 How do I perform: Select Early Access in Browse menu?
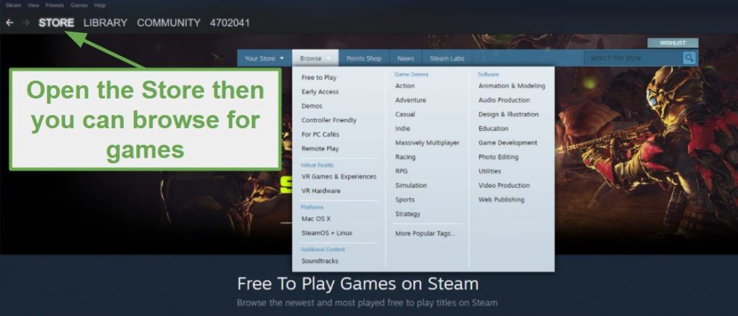tap(320, 91)
